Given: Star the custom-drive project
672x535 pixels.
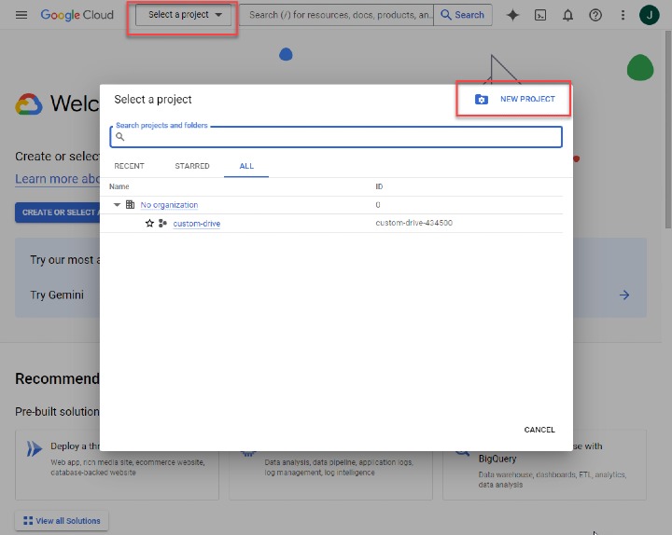Looking at the screenshot, I should coord(149,224).
